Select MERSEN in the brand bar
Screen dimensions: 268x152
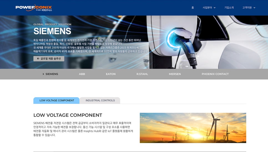[175, 74]
